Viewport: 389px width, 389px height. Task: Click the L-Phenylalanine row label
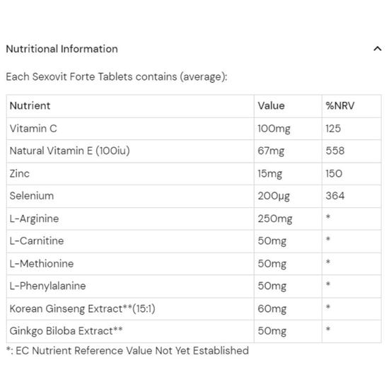(47, 286)
